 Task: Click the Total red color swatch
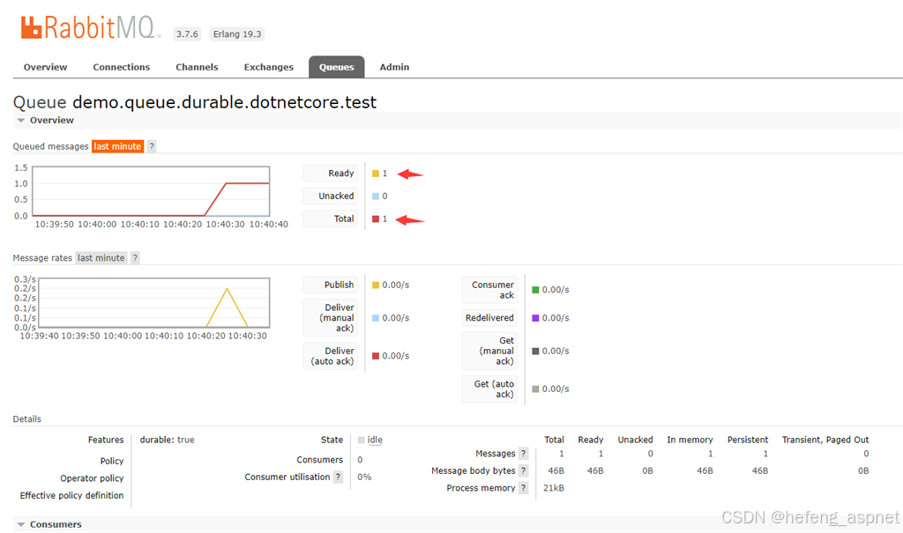pyautogui.click(x=376, y=218)
